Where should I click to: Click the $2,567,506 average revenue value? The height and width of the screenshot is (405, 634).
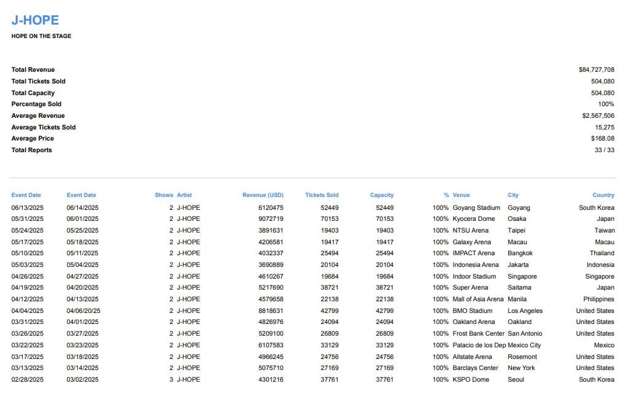pyautogui.click(x=598, y=115)
